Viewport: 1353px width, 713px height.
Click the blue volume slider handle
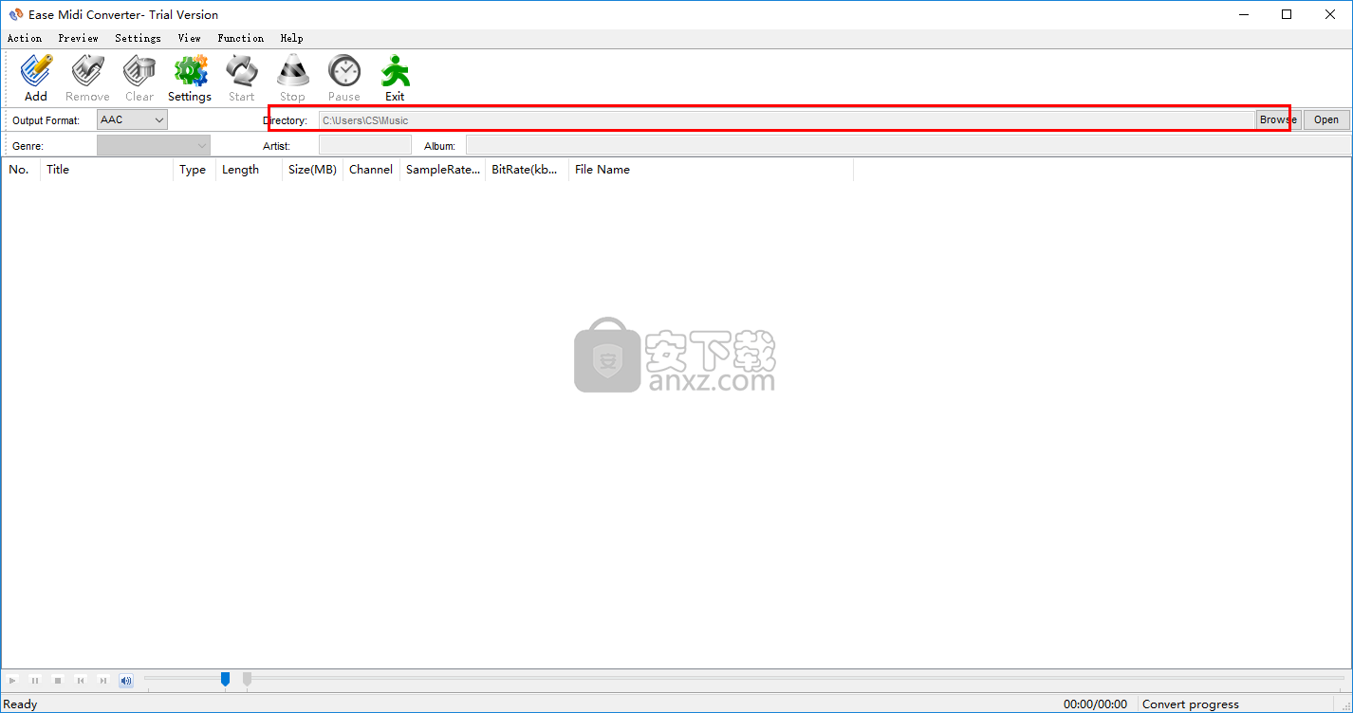click(x=225, y=679)
